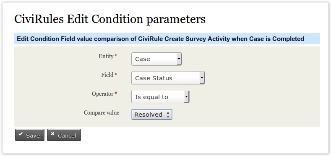Click the Cancel button label text

pyautogui.click(x=67, y=136)
